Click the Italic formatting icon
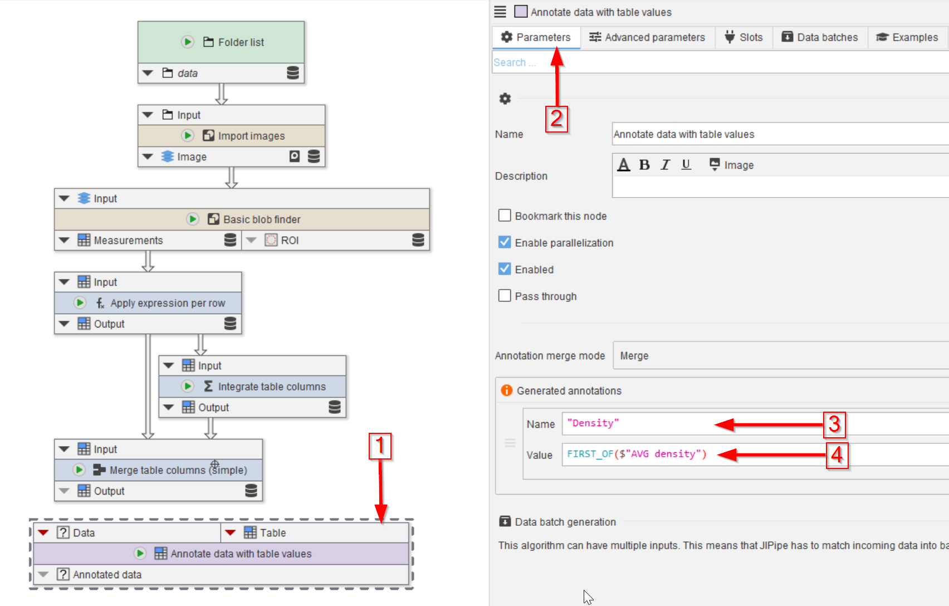Screen dimensions: 949x606 tap(665, 165)
